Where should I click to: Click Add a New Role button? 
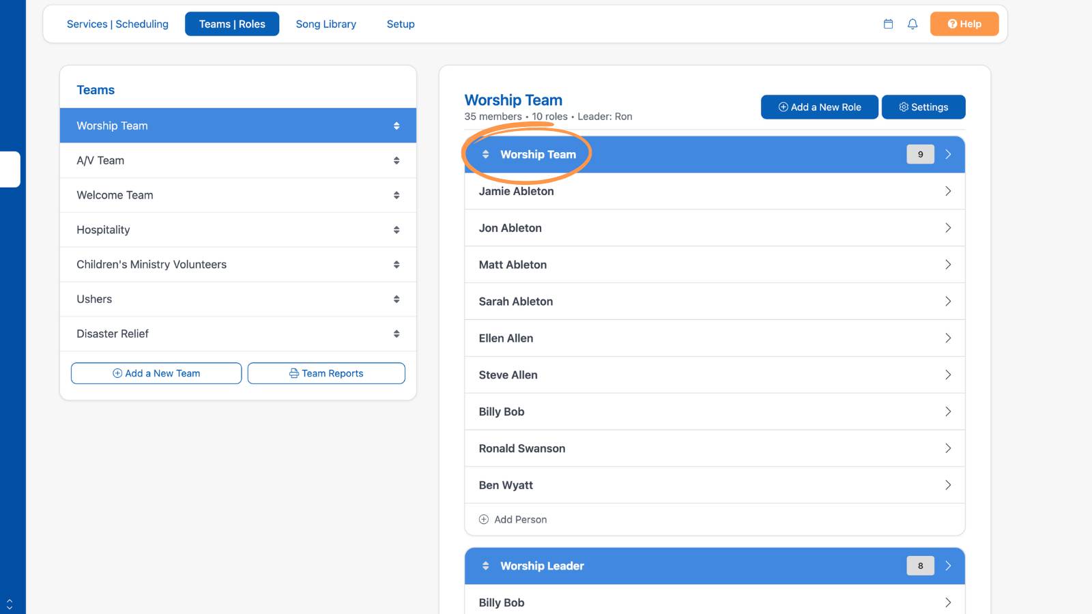(820, 107)
